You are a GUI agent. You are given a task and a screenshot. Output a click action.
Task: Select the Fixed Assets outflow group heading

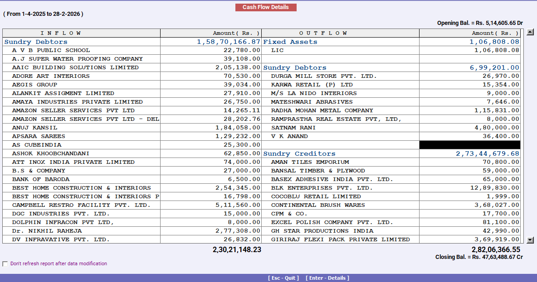pyautogui.click(x=290, y=41)
